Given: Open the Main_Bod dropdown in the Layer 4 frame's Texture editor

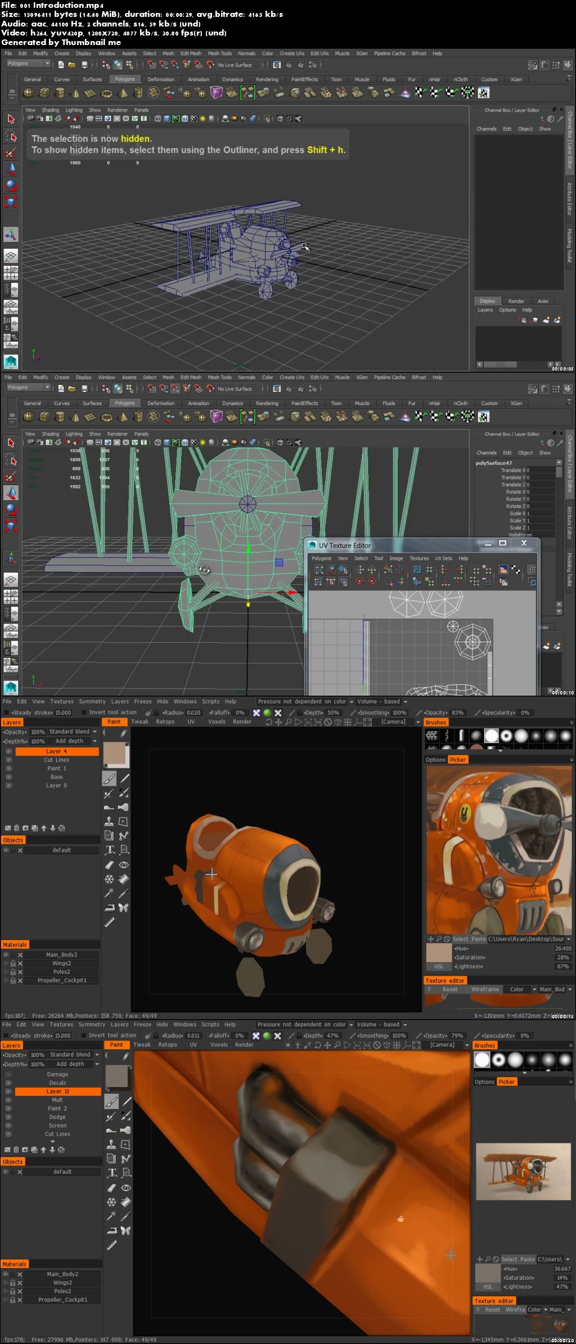Looking at the screenshot, I should tap(555, 989).
